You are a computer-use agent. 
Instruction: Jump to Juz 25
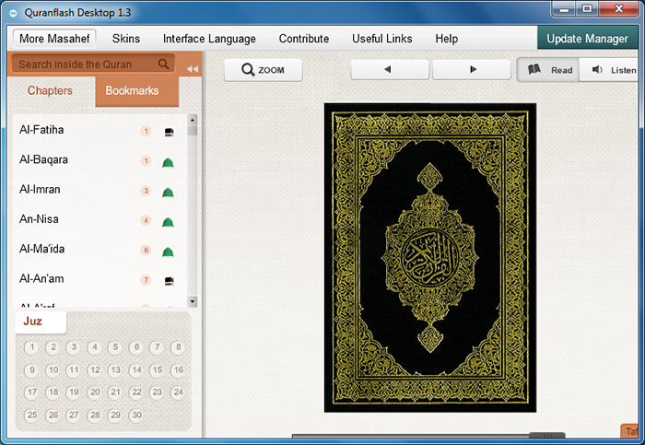pyautogui.click(x=32, y=416)
